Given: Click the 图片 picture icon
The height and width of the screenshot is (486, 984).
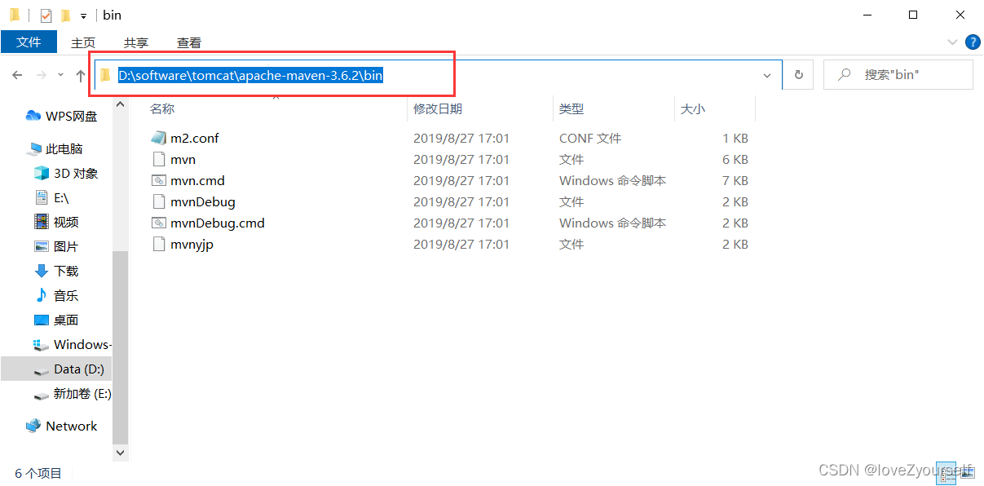Looking at the screenshot, I should [42, 246].
